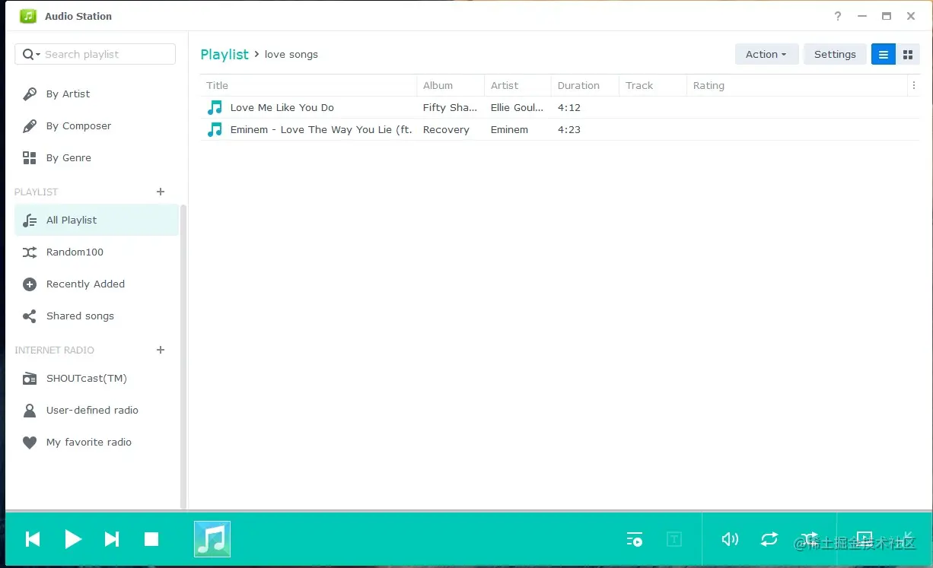This screenshot has width=933, height=568.
Task: Click the Eminem artist cell
Action: pos(509,129)
